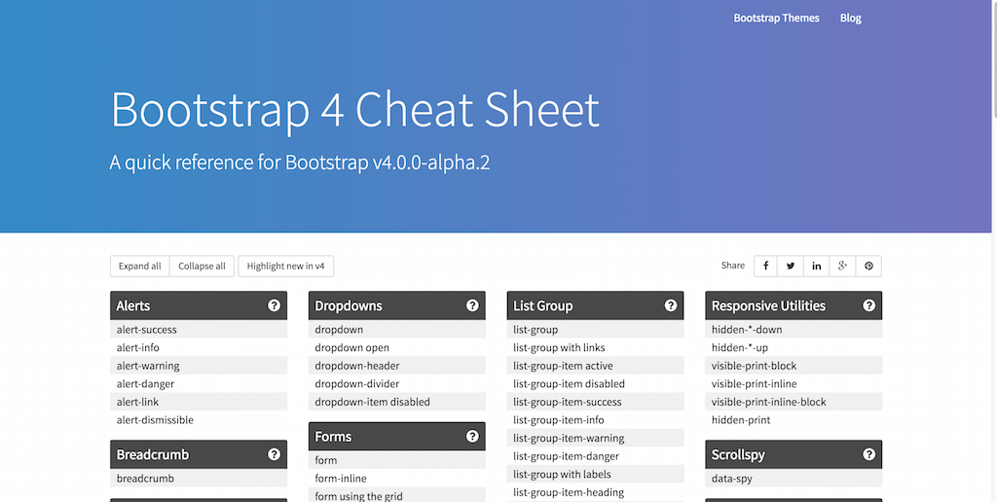Select form using the grid
The image size is (997, 502).
click(x=397, y=495)
